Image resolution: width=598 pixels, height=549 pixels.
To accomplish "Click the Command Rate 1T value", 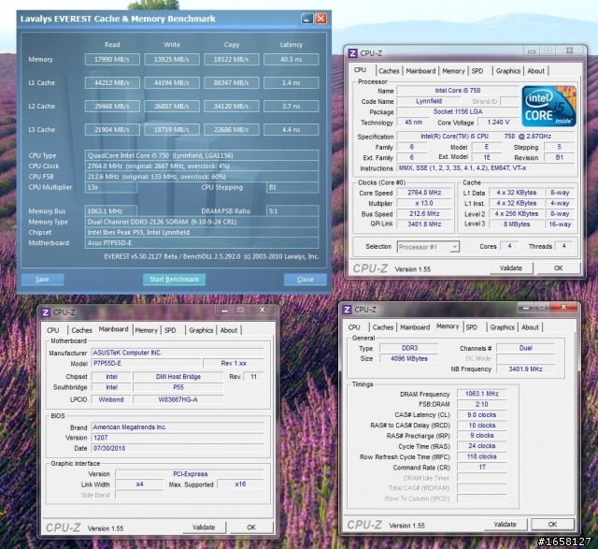I will [x=482, y=467].
